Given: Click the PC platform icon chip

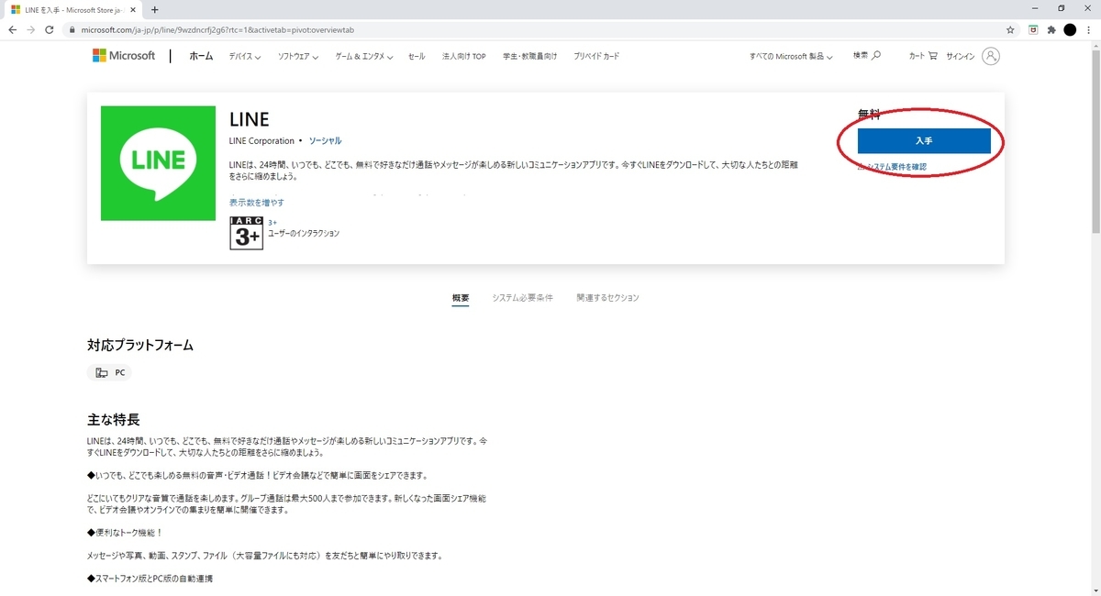Looking at the screenshot, I should [x=110, y=372].
